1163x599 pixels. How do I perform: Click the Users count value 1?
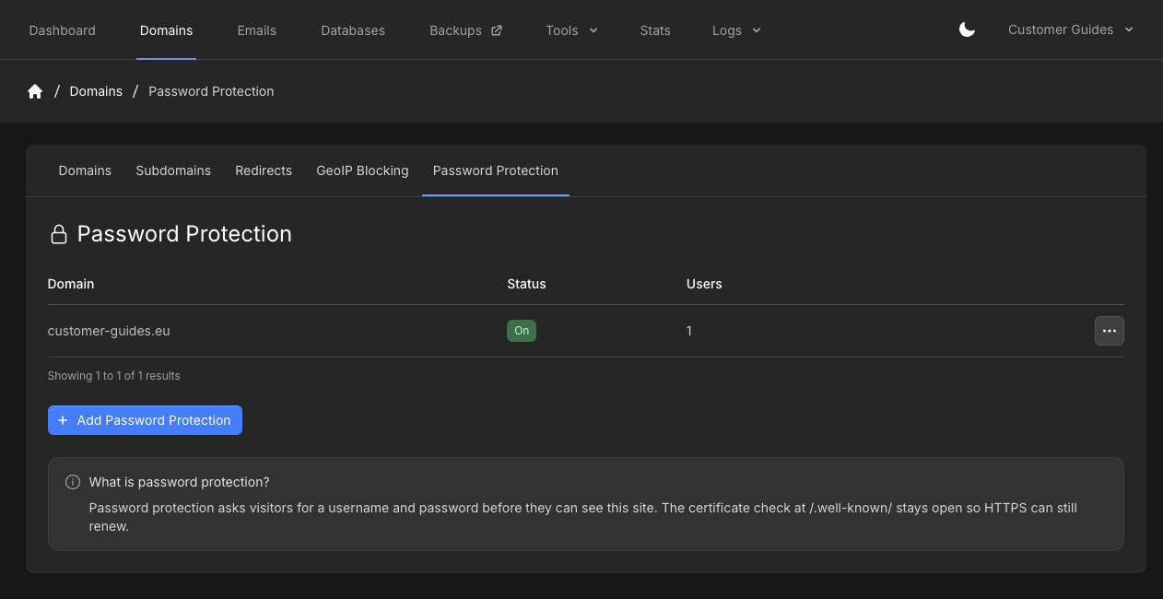(689, 331)
